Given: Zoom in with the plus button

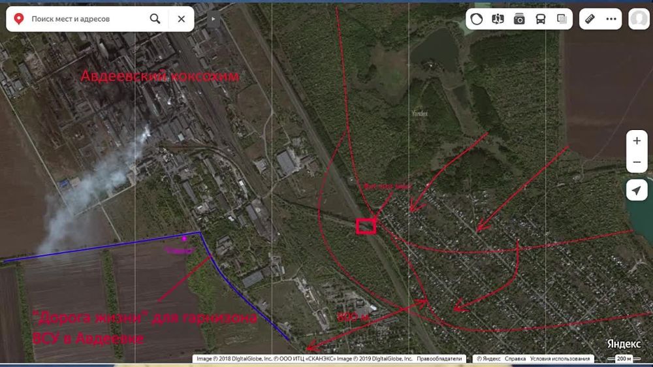Looking at the screenshot, I should (636, 141).
